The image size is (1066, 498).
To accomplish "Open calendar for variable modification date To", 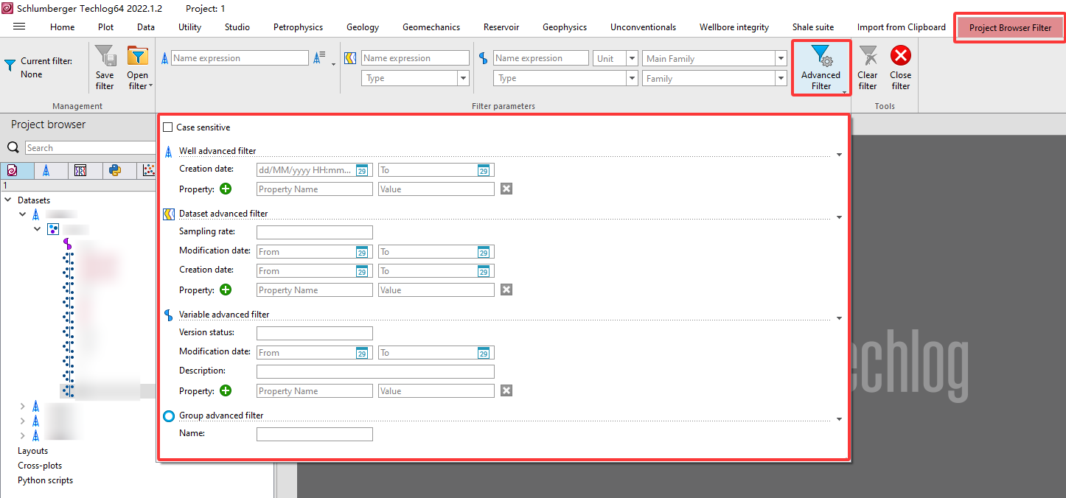I will (x=484, y=353).
